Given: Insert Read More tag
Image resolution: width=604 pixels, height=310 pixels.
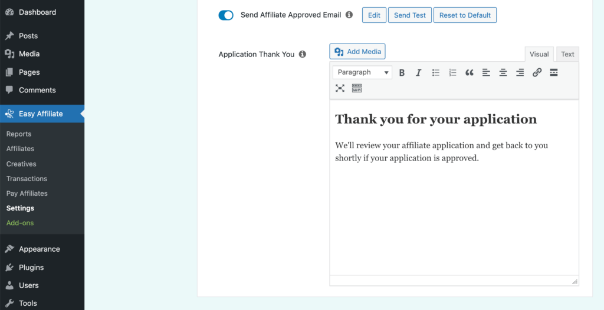Looking at the screenshot, I should 553,72.
